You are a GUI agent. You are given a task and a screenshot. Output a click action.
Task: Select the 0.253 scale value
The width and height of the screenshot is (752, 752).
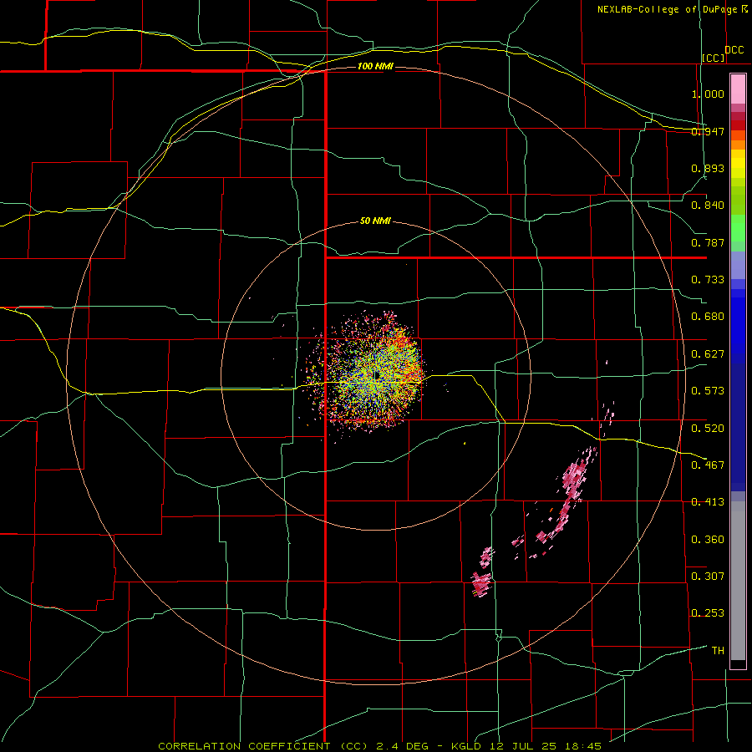coord(708,613)
